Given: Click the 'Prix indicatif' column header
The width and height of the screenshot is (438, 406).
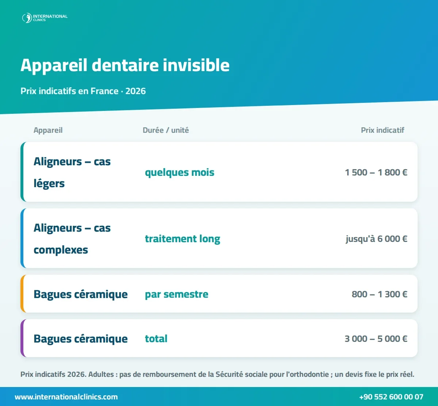Looking at the screenshot, I should click(x=383, y=130).
